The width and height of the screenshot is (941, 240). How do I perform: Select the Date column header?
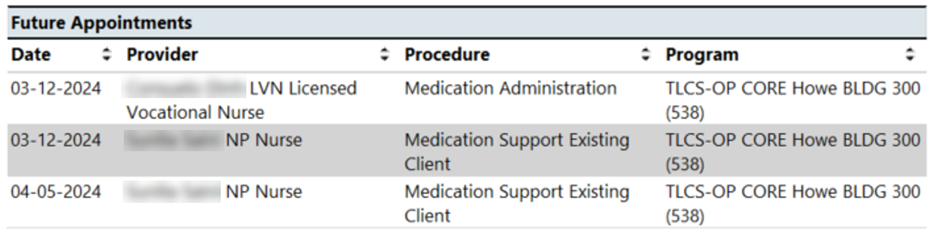[31, 55]
